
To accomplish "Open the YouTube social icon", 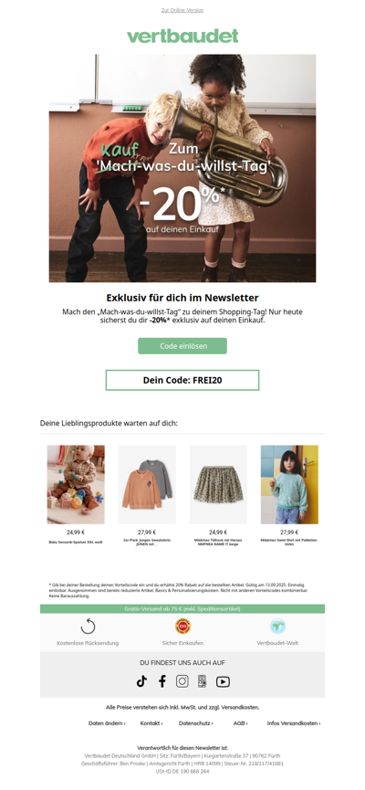I will point(223,681).
